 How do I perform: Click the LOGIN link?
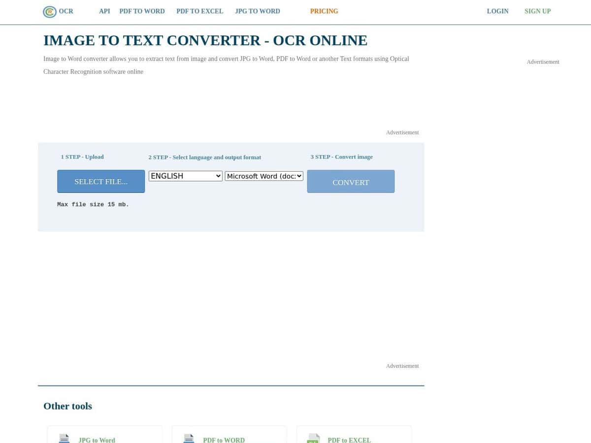(497, 11)
